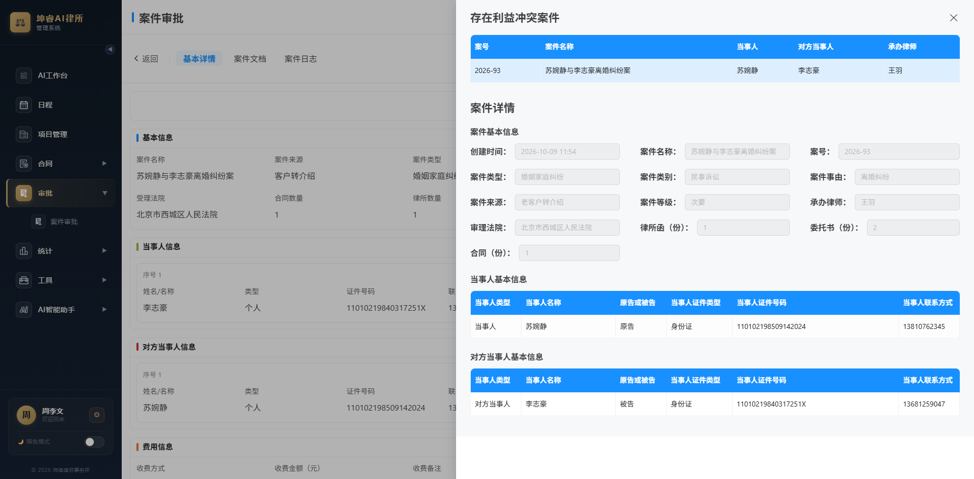Click the 日程 calendar icon

coord(24,105)
